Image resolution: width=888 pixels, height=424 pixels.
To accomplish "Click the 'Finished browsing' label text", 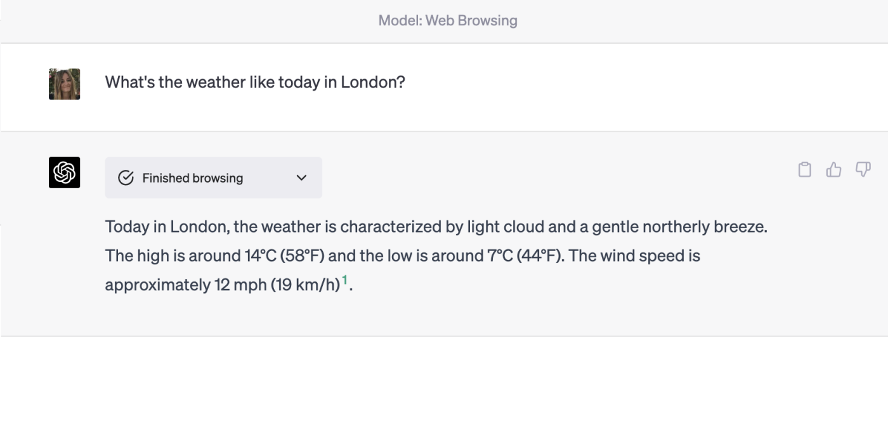I will click(193, 178).
